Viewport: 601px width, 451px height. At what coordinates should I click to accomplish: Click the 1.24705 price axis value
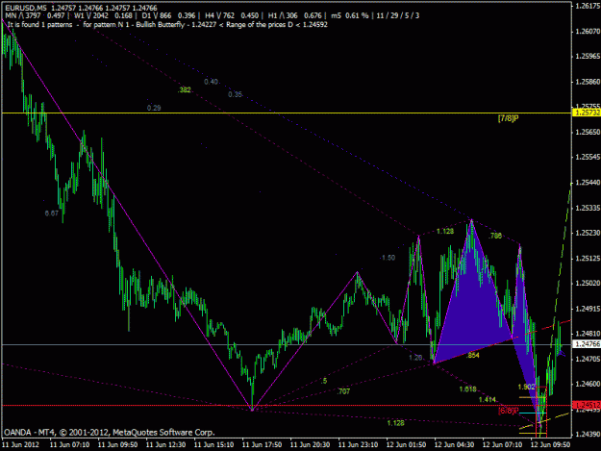(x=588, y=359)
